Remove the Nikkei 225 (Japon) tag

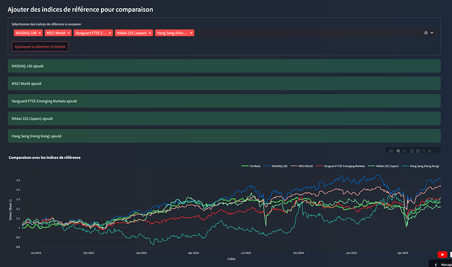tap(150, 33)
